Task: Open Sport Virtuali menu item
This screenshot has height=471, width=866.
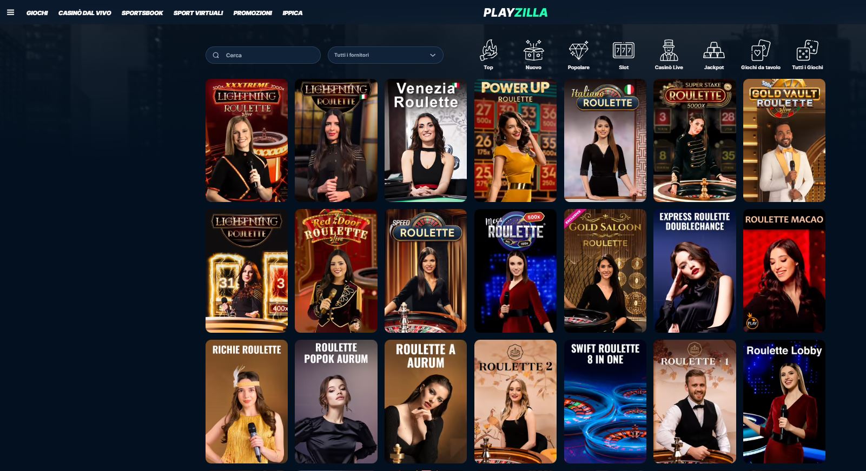Action: [x=198, y=13]
